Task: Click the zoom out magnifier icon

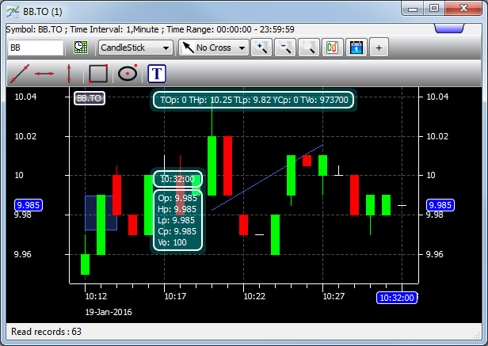Action: 284,48
